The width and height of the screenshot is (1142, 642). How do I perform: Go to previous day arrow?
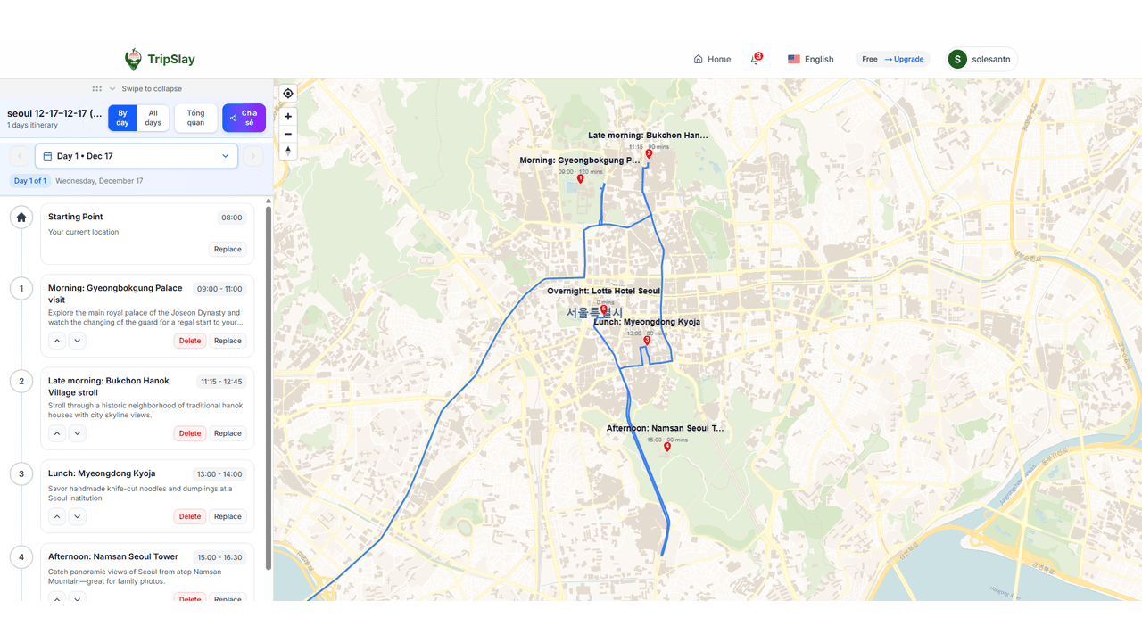click(x=20, y=156)
